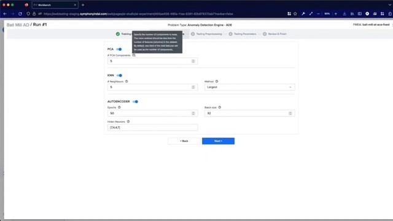Click the four-squares toolbar icon beside the stacked tabs
This screenshot has height=221, width=393.
[x=383, y=14]
